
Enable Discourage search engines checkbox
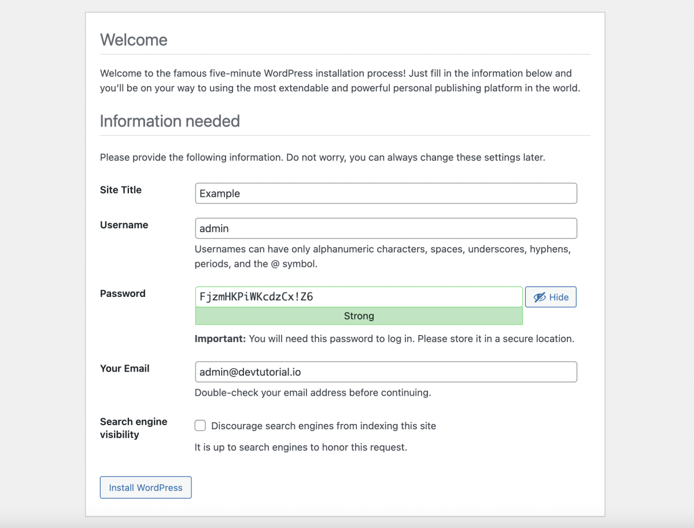click(200, 426)
